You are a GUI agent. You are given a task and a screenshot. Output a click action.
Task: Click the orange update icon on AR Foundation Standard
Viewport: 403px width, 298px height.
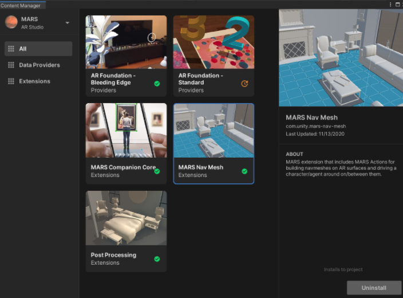(244, 84)
